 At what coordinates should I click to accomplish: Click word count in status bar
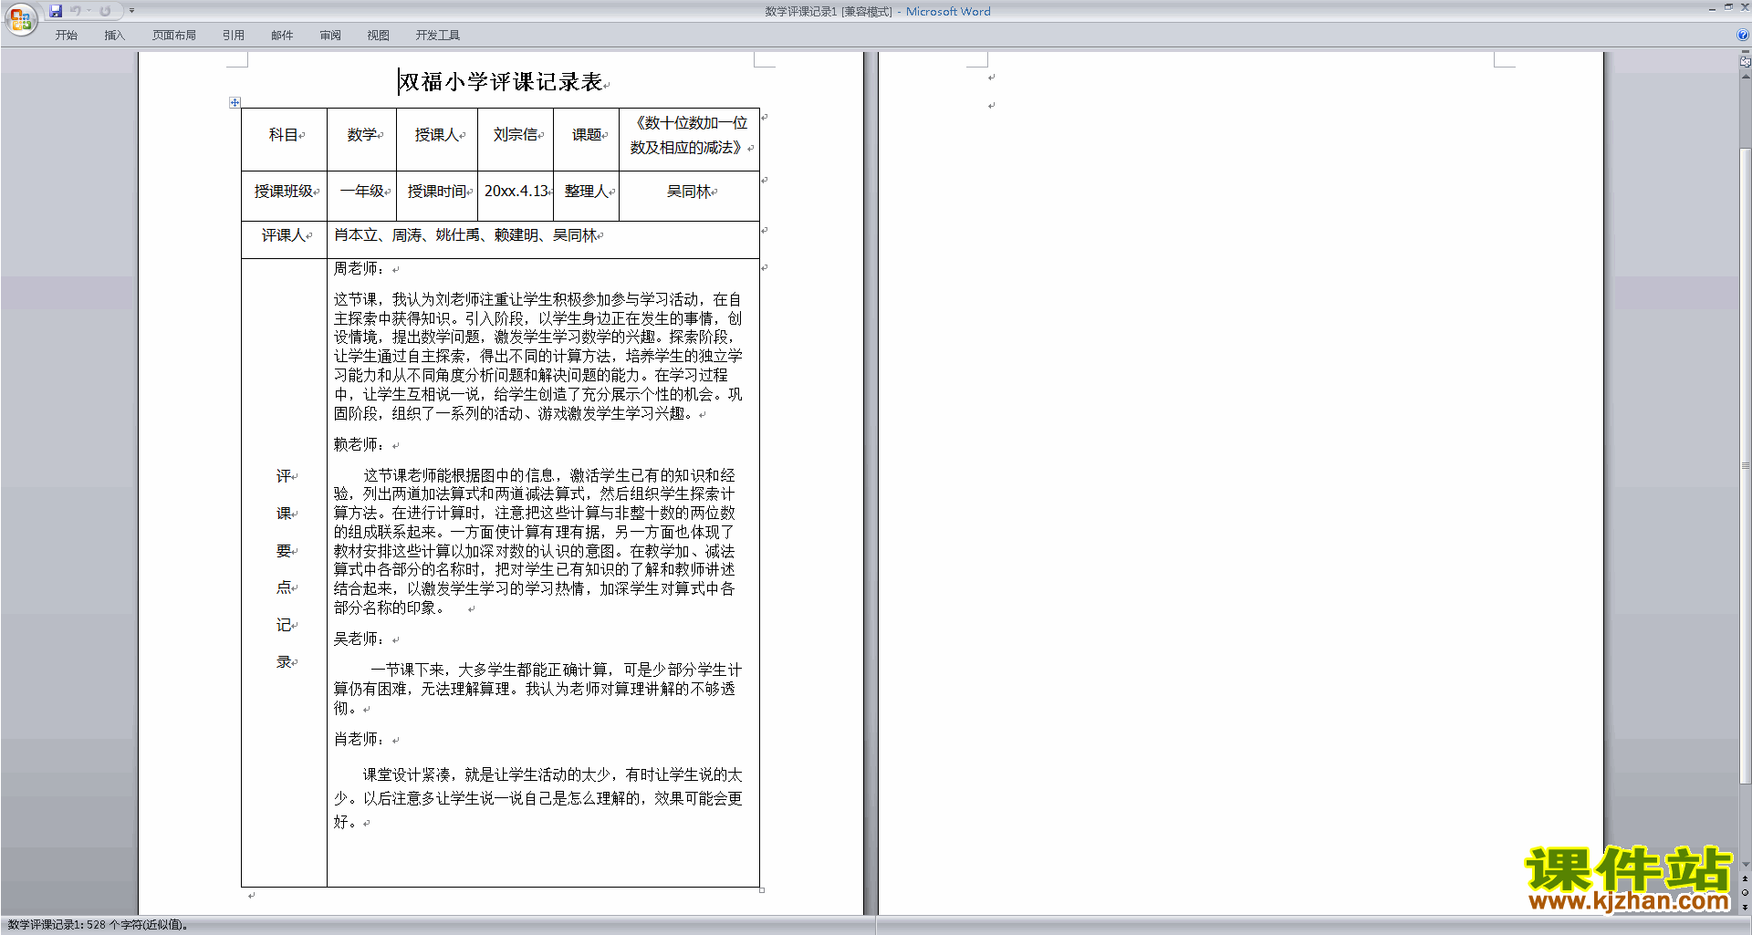coord(98,925)
